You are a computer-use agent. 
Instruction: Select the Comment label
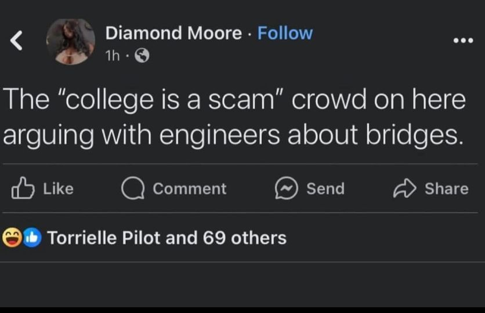point(189,189)
